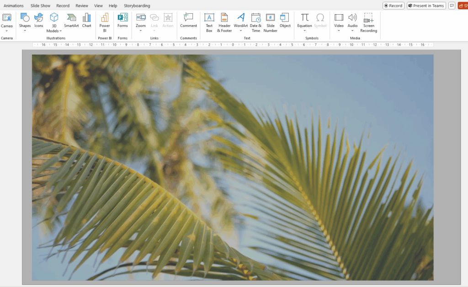468x287 pixels.
Task: Select the palm leaf slide image
Action: (233, 167)
